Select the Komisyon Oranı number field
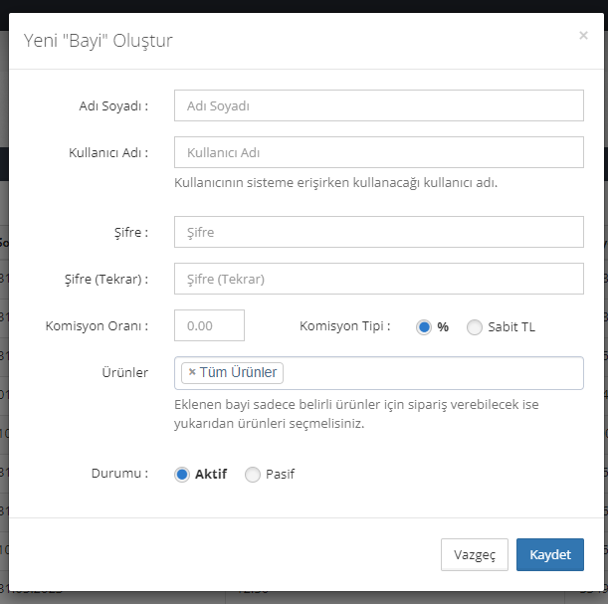 click(x=209, y=325)
